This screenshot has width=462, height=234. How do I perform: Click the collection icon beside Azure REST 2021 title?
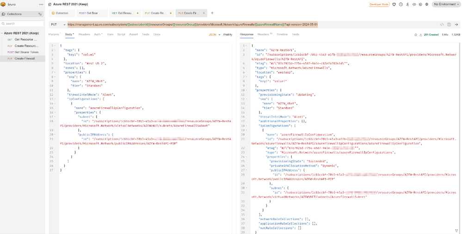pos(50,5)
